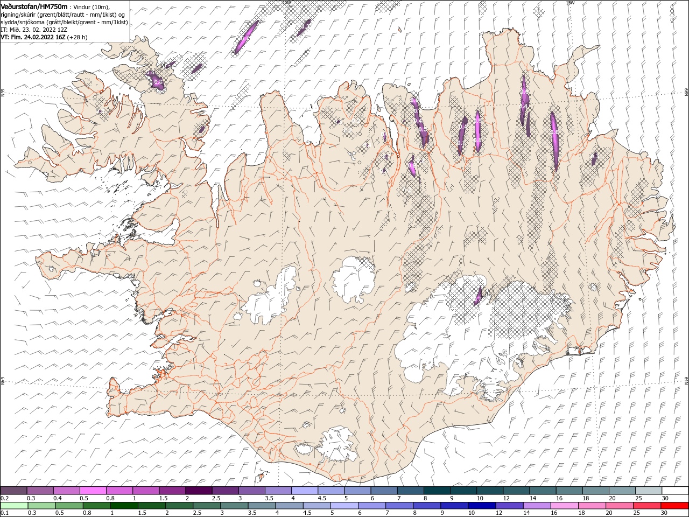Click the pale green bottom-row swatch starting at 0.1
This screenshot has width=689, height=517.
click(14, 506)
